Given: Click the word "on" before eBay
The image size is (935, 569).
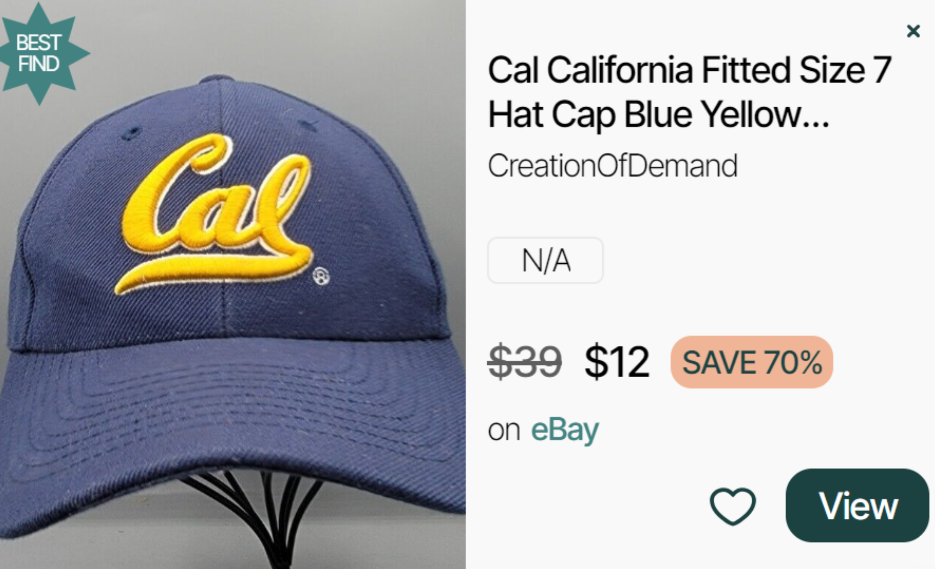Looking at the screenshot, I should tap(504, 431).
